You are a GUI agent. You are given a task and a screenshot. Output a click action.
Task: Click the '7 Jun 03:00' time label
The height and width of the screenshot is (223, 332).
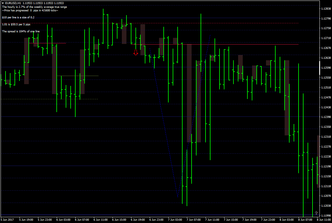[175, 220]
